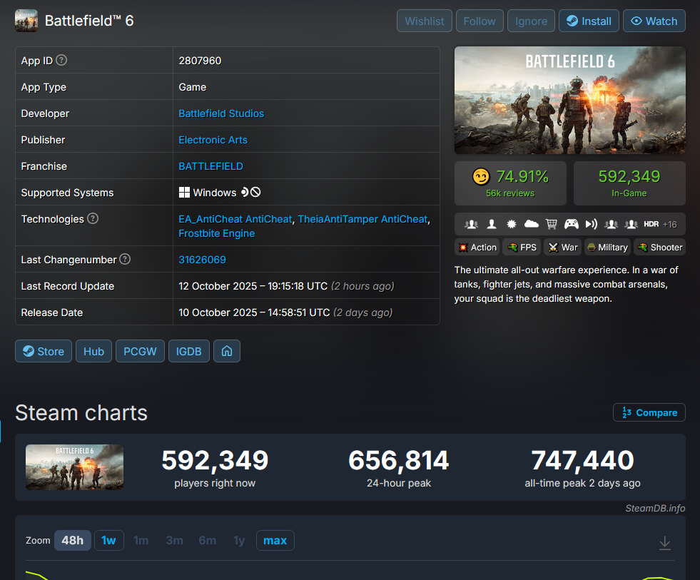Open the BATTLEFIELD franchise link
700x580 pixels.
click(210, 166)
